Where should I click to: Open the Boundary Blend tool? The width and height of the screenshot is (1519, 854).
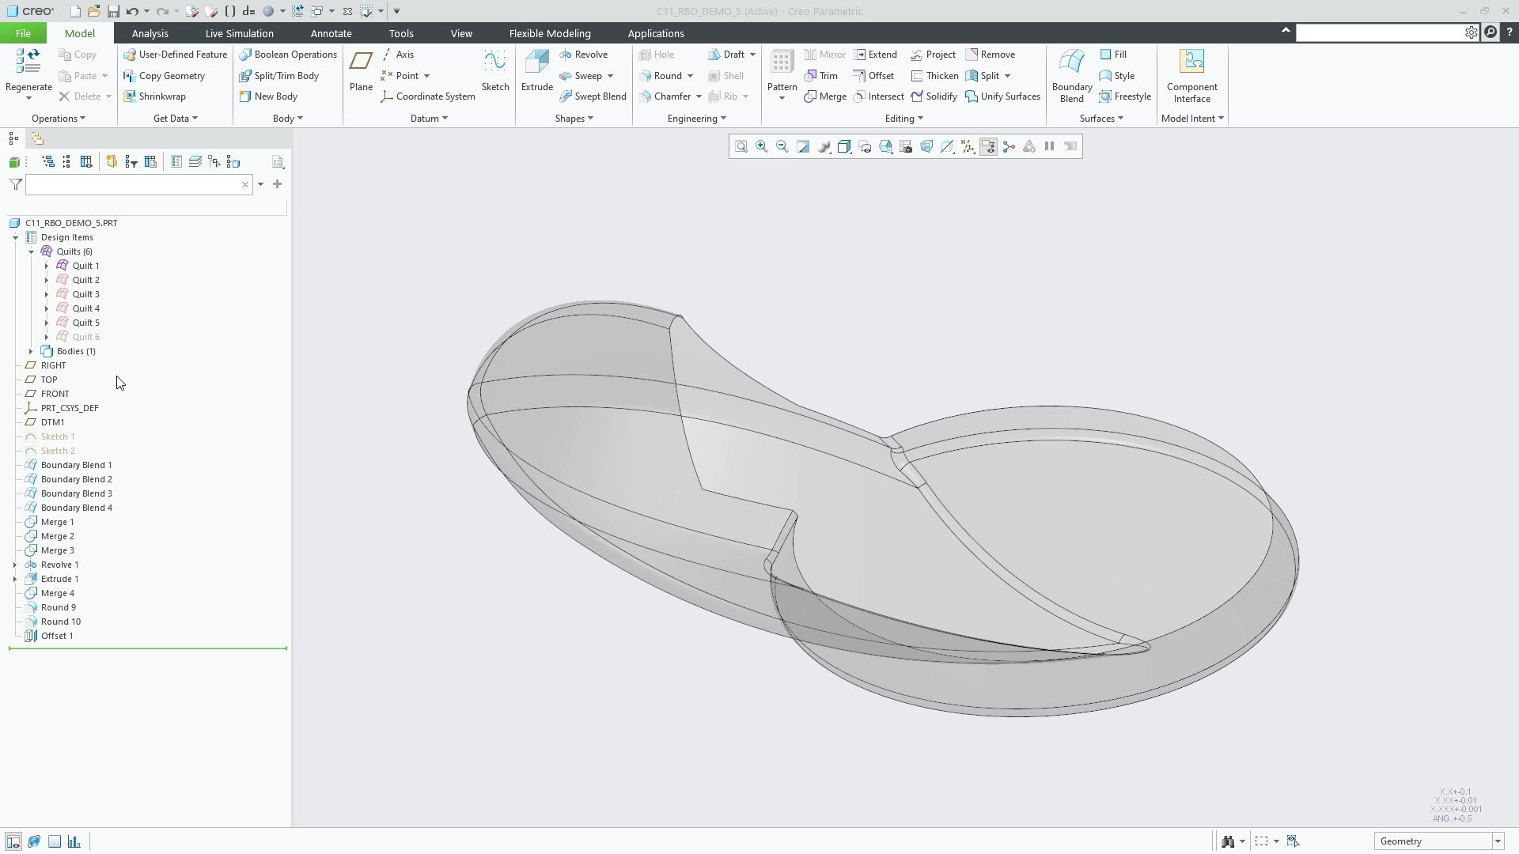point(1071,75)
